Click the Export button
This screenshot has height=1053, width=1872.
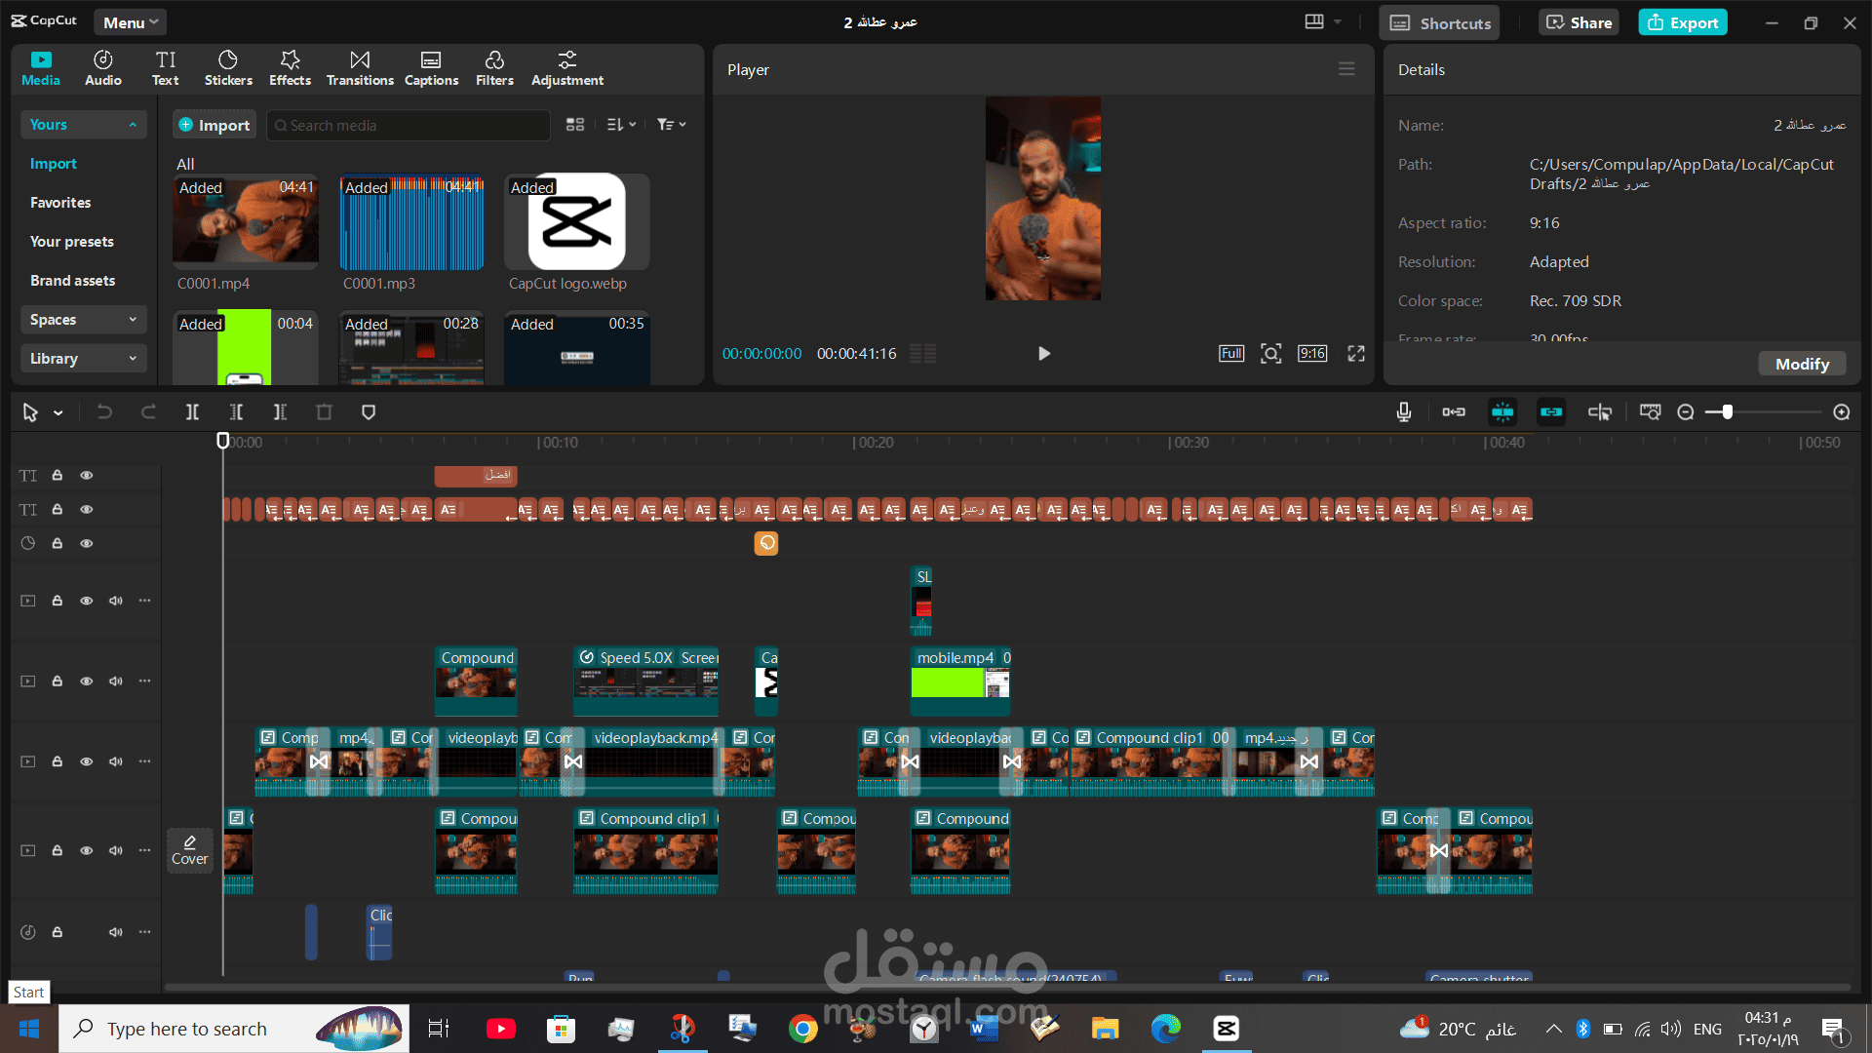pos(1683,22)
